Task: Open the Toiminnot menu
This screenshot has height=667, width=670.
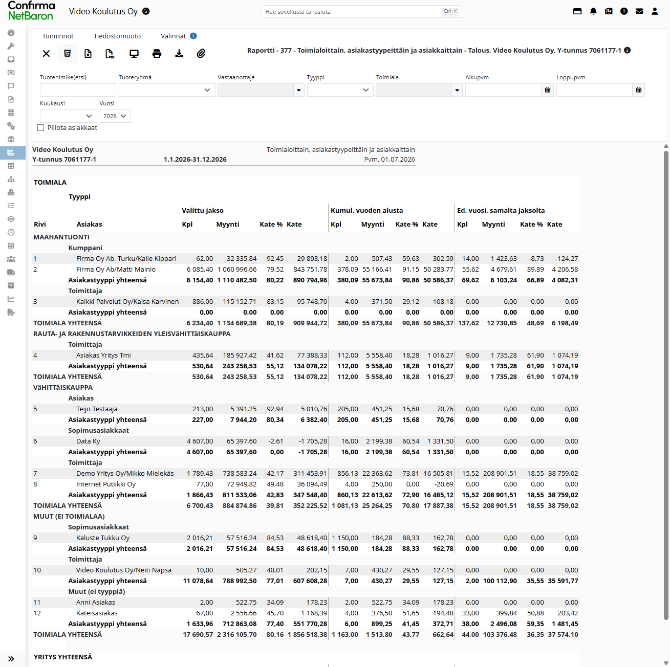Action: (x=58, y=36)
